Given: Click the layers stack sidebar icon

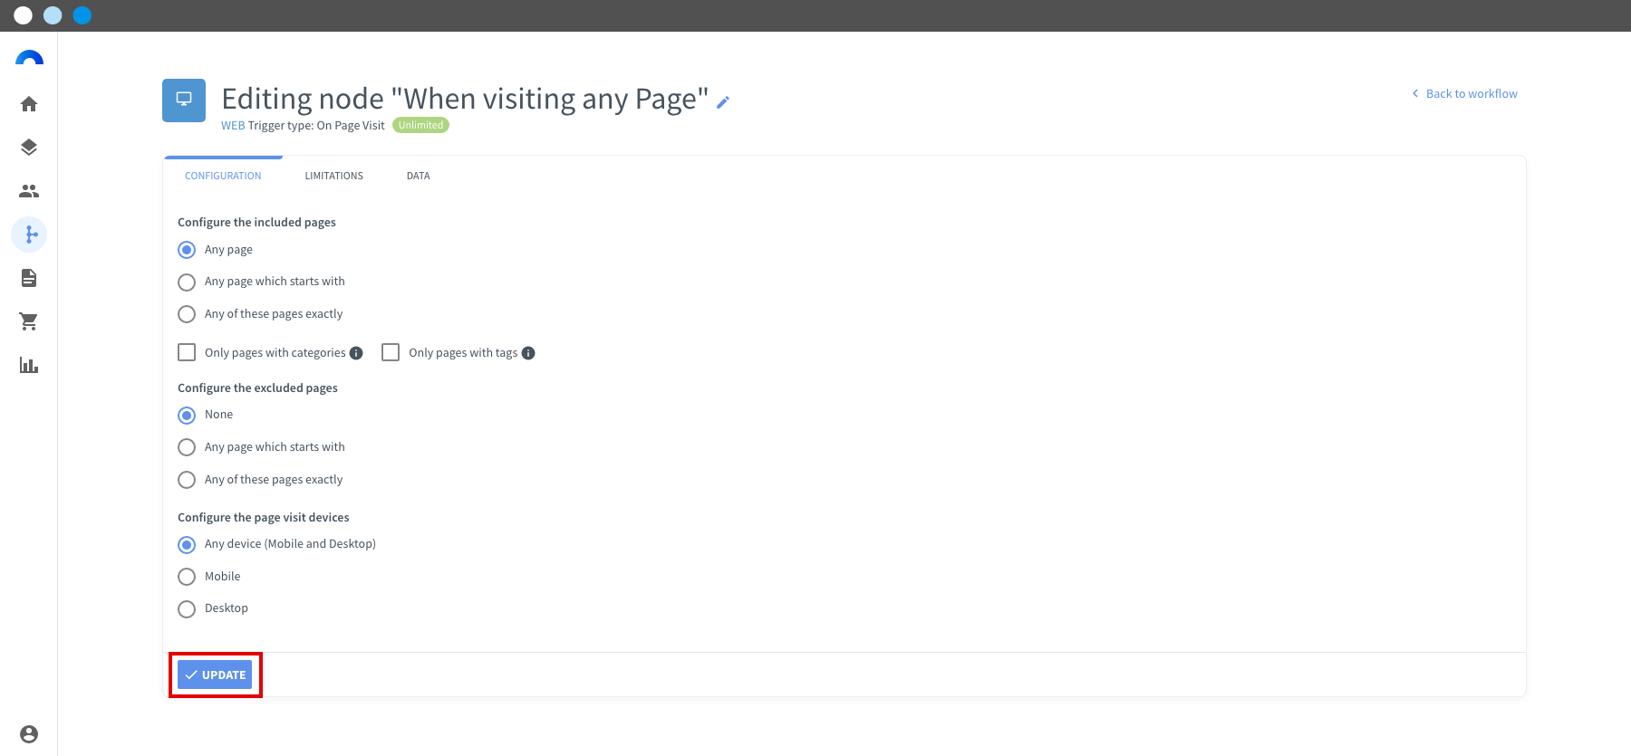Looking at the screenshot, I should tap(29, 148).
